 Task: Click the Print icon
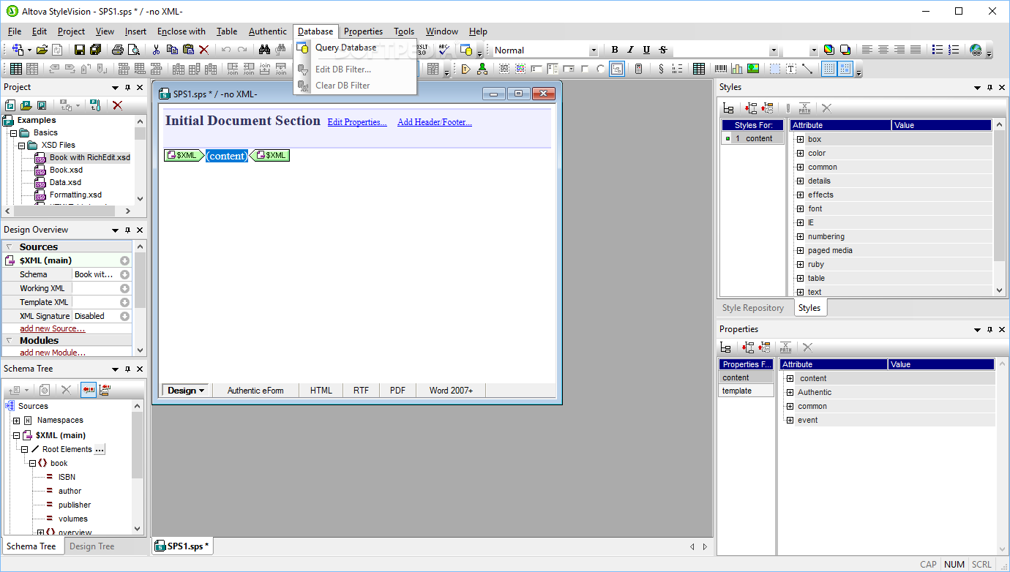[118, 50]
